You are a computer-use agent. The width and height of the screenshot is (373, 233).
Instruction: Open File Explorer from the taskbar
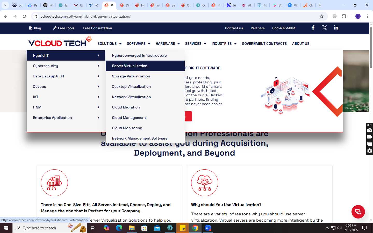[x=132, y=228]
